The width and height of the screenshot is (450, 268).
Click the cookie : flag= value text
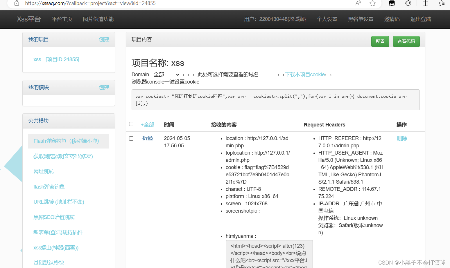(x=257, y=175)
